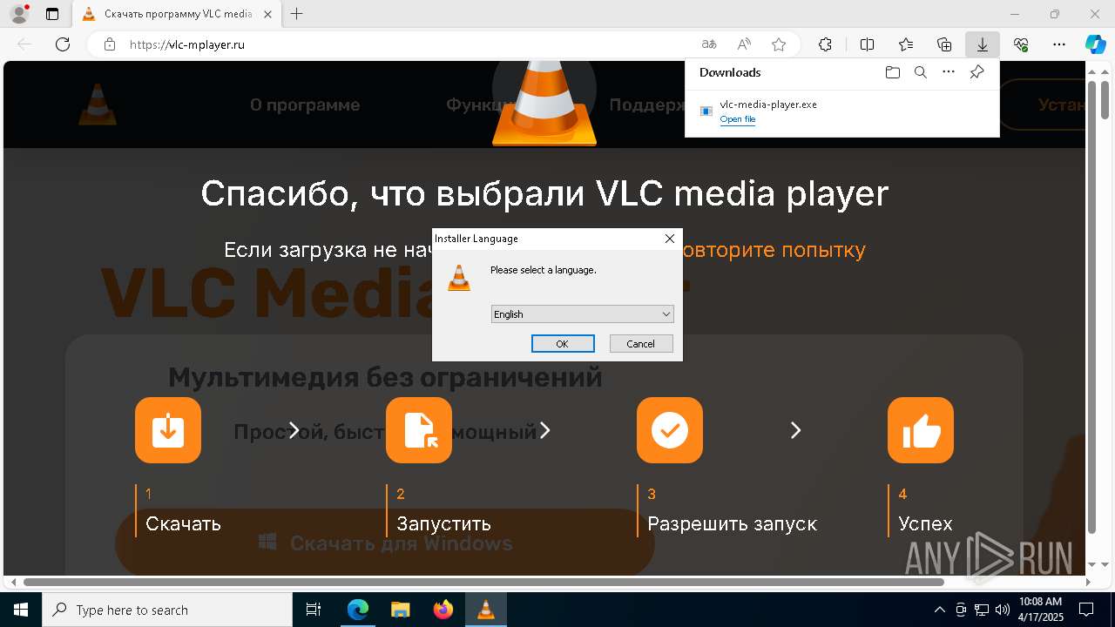Open Microsoft Edge from taskbar
Screen dimensions: 1115x627
(x=358, y=610)
